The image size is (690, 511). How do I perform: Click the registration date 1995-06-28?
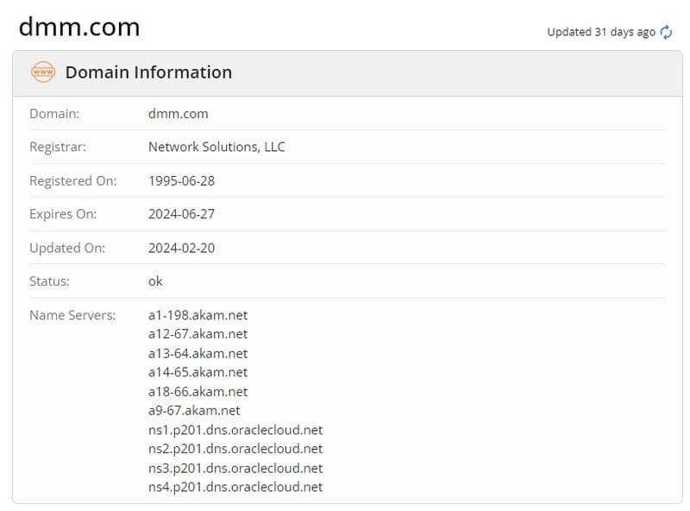click(x=183, y=180)
